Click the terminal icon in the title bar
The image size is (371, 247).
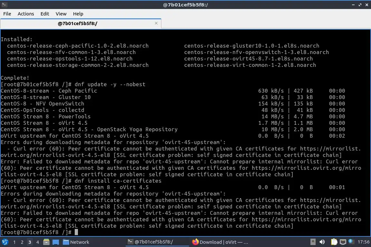point(4,5)
